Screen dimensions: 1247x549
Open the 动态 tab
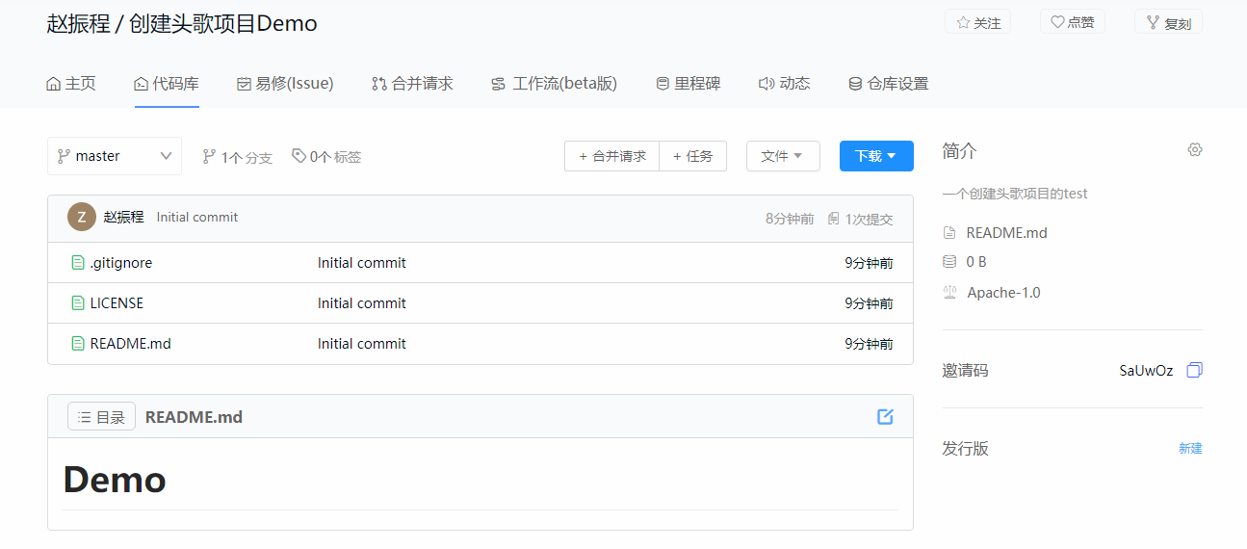point(784,84)
